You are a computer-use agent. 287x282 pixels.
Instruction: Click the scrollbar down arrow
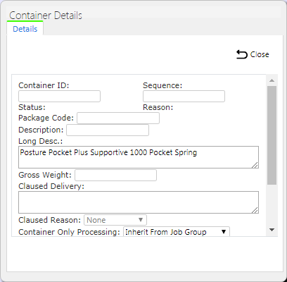click(x=272, y=230)
